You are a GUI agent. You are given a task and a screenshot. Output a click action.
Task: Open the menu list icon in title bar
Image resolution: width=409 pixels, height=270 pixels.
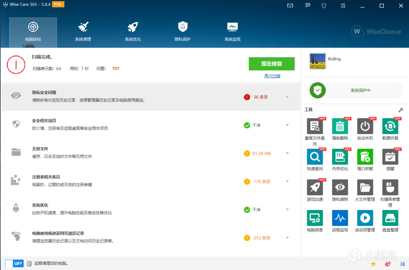343,5
